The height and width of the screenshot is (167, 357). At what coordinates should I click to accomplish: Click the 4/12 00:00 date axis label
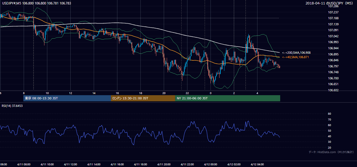coord(211,164)
